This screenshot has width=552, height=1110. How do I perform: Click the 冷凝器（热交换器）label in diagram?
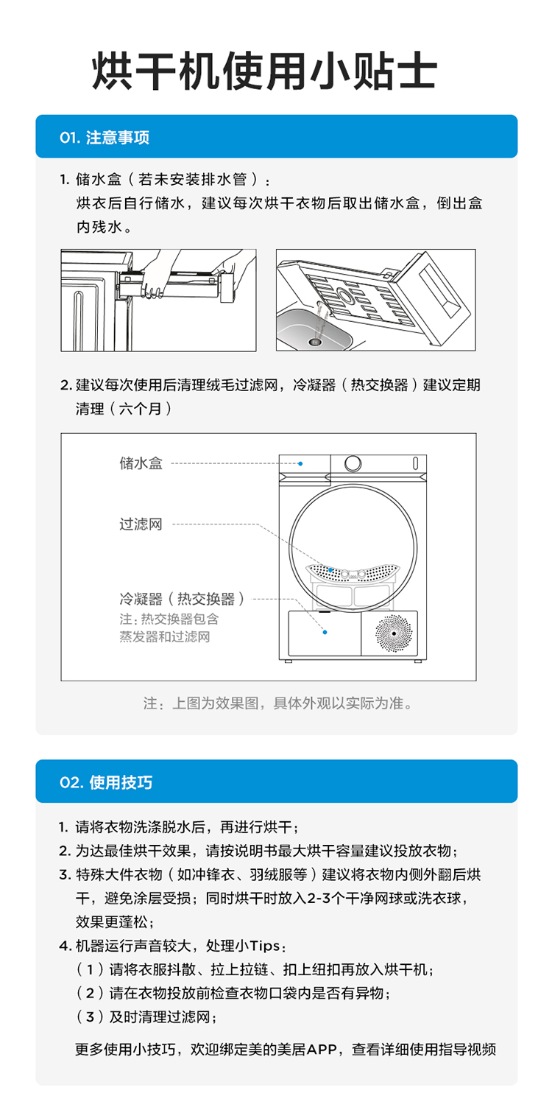[183, 599]
